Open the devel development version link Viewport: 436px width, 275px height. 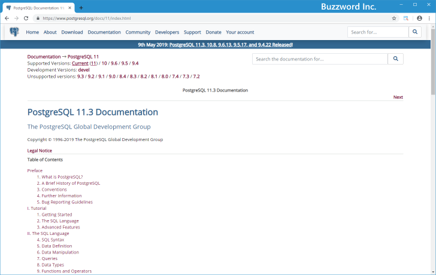click(84, 70)
